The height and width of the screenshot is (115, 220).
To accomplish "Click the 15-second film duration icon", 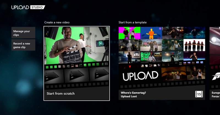I will point(199,94).
